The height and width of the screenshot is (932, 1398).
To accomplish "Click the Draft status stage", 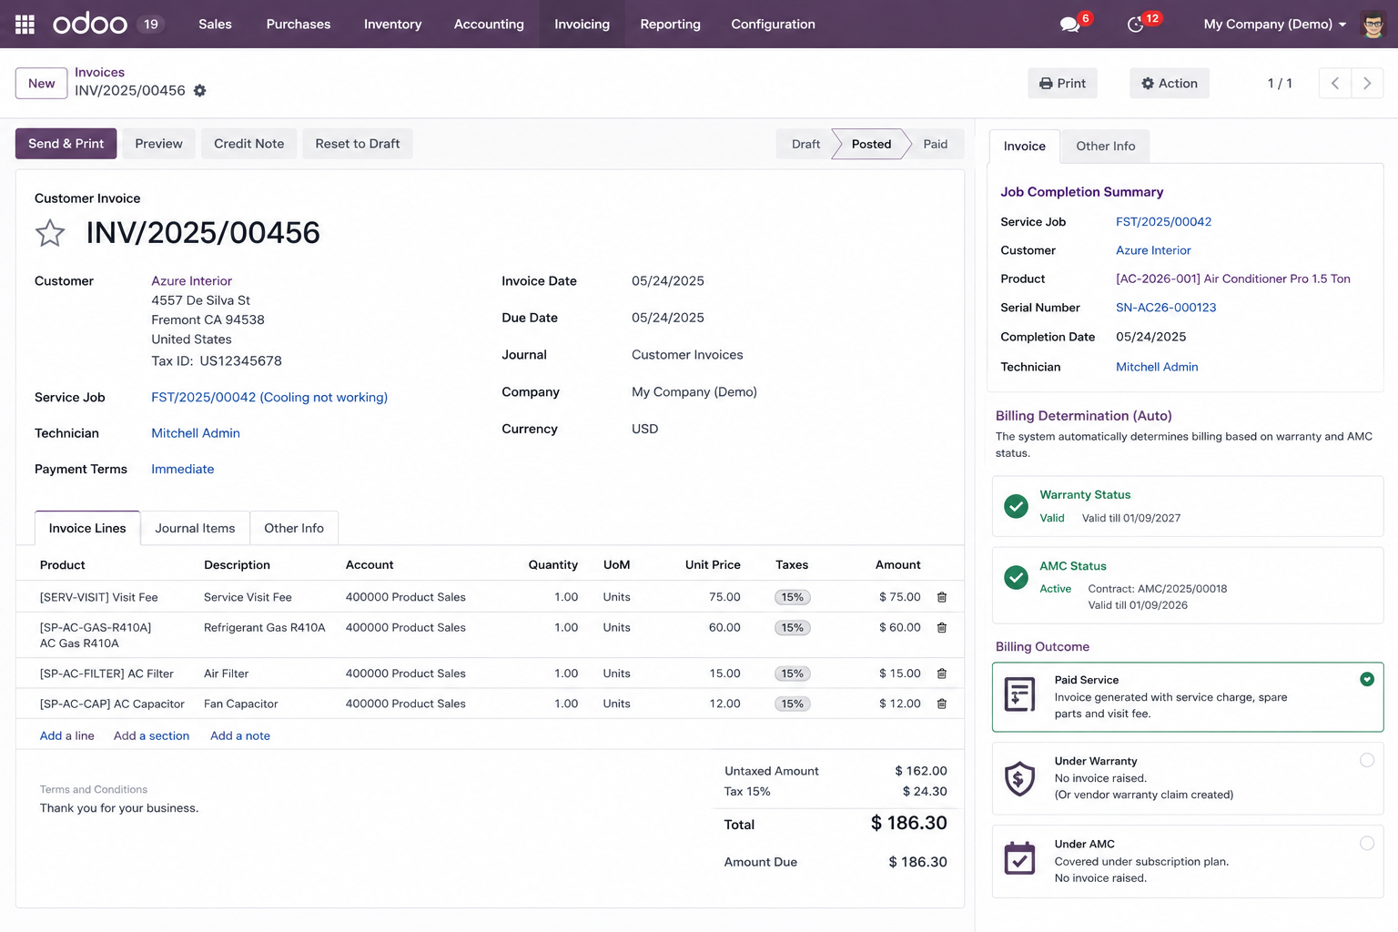I will point(805,144).
